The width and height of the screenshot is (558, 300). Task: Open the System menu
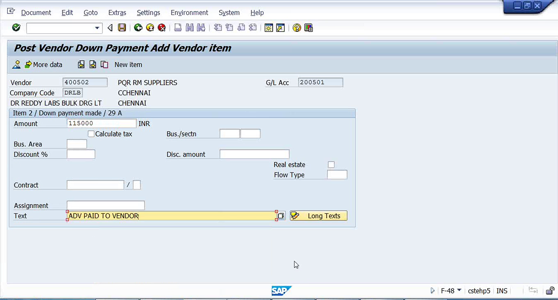click(x=229, y=12)
